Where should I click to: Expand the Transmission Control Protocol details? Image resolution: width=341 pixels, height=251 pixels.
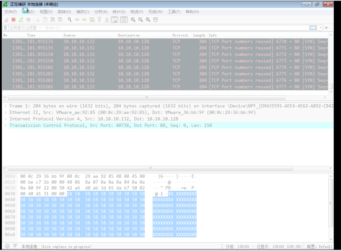(x=6, y=125)
